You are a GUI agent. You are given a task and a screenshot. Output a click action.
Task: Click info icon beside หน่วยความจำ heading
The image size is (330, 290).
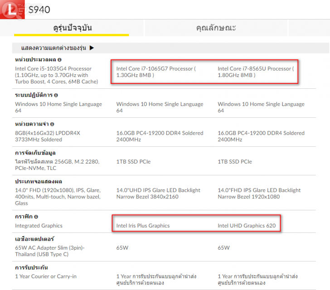(52, 124)
